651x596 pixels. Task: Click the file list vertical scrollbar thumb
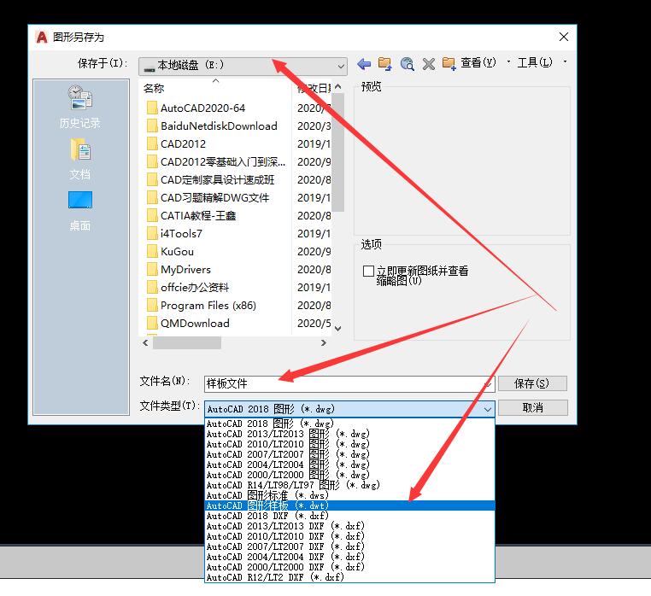338,152
